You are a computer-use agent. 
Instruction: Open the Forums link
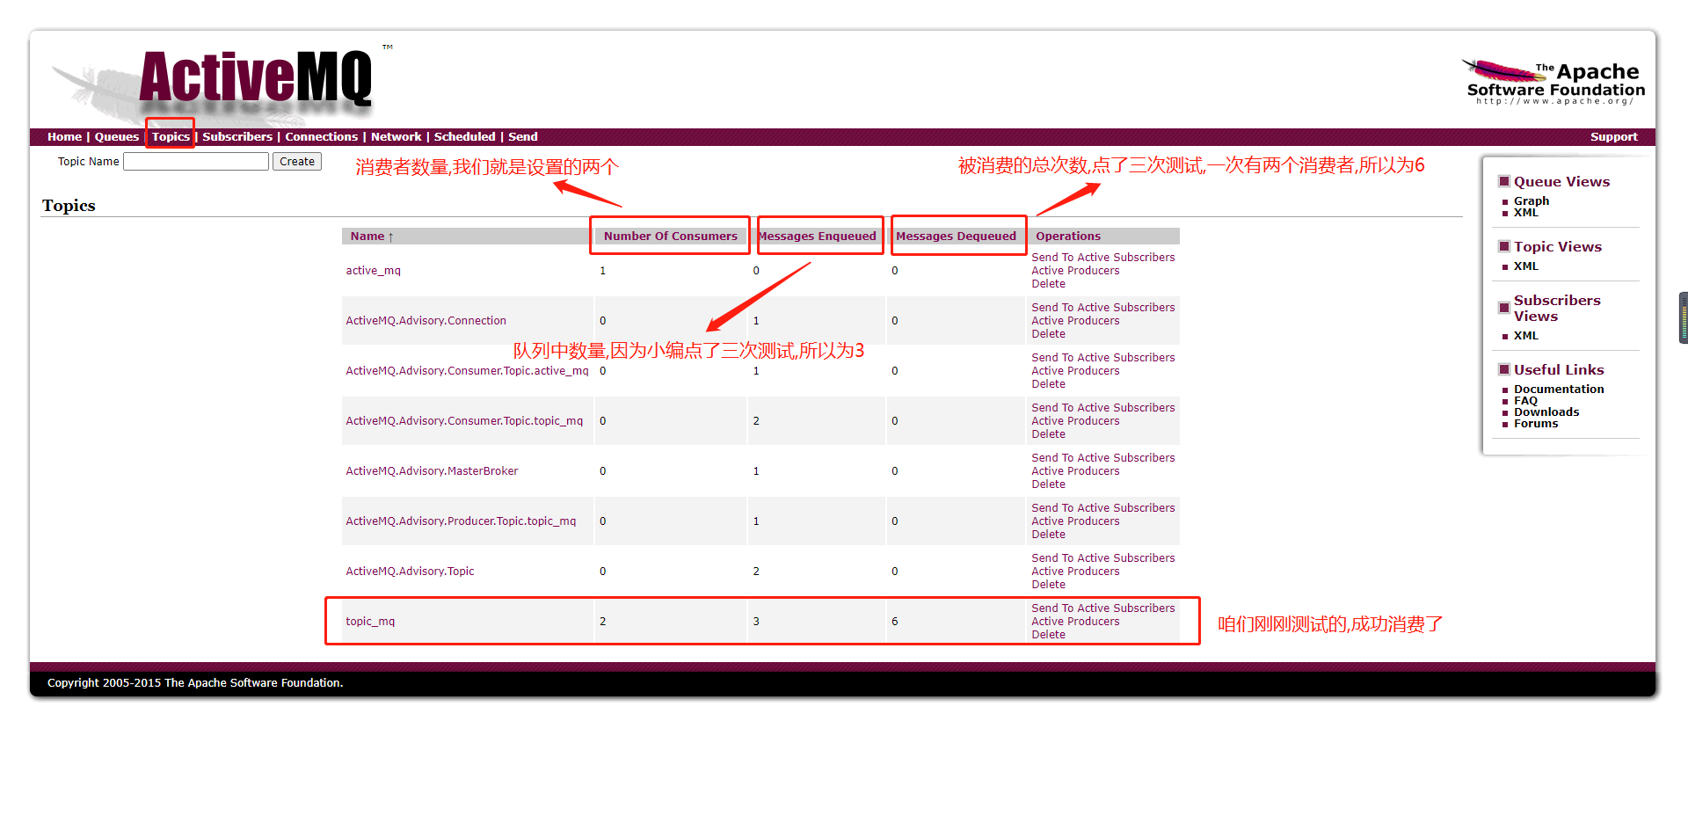[x=1536, y=424]
